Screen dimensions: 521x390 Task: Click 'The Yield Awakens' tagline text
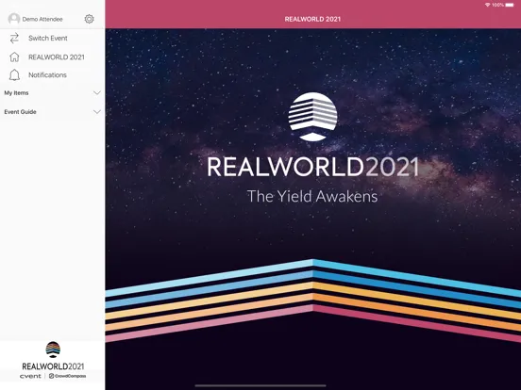[x=312, y=196]
